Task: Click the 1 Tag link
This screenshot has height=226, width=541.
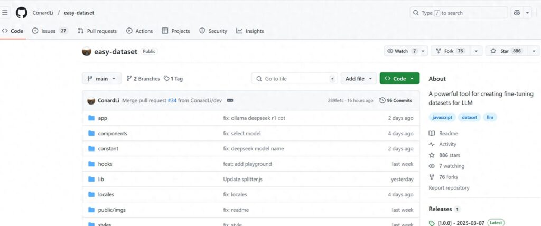Action: coord(173,79)
